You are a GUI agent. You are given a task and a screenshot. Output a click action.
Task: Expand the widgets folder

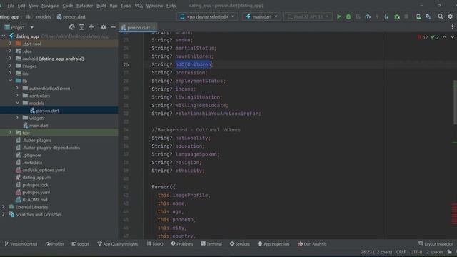click(x=17, y=118)
